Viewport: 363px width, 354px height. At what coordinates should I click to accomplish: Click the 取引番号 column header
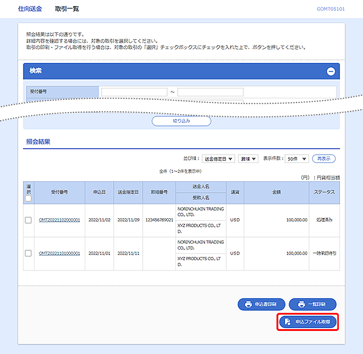tap(159, 192)
